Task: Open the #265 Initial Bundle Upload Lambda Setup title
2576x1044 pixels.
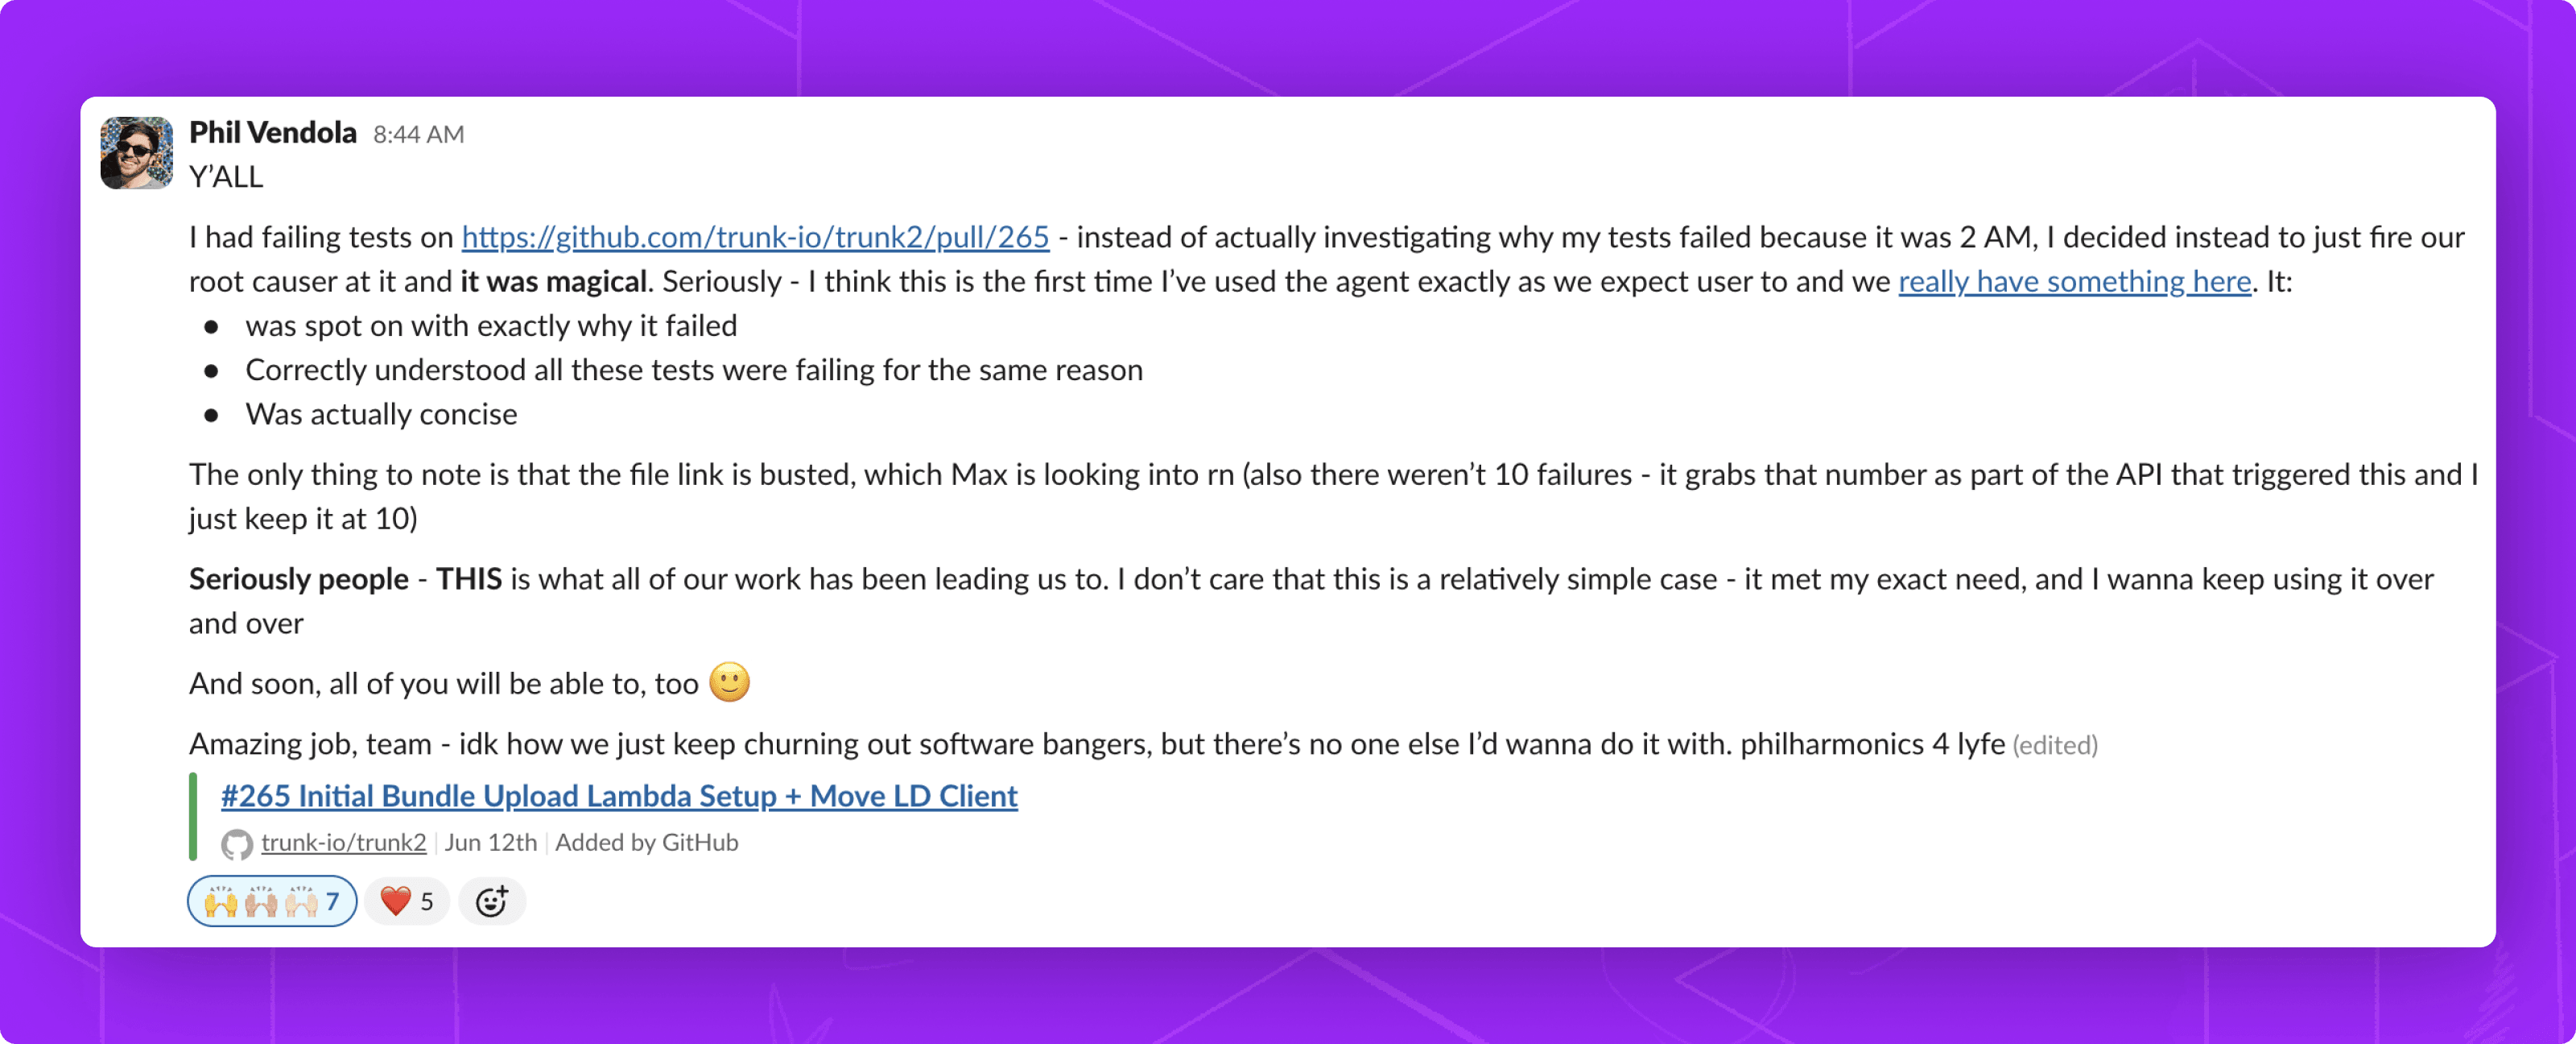Action: pyautogui.click(x=619, y=796)
